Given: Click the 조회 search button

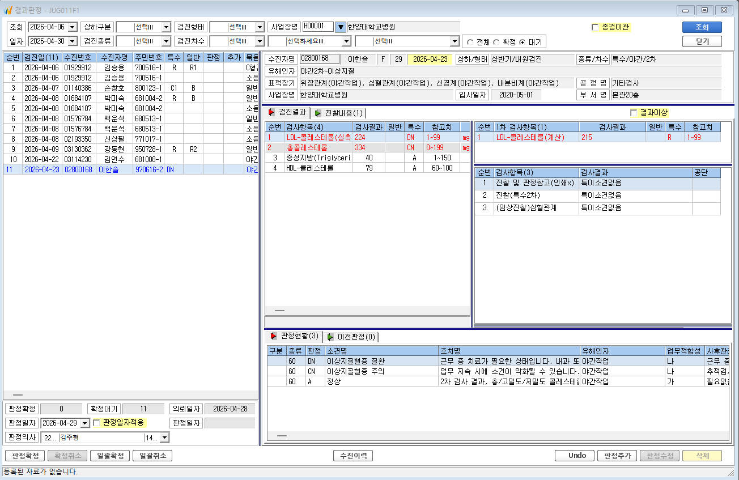Looking at the screenshot, I should (702, 27).
